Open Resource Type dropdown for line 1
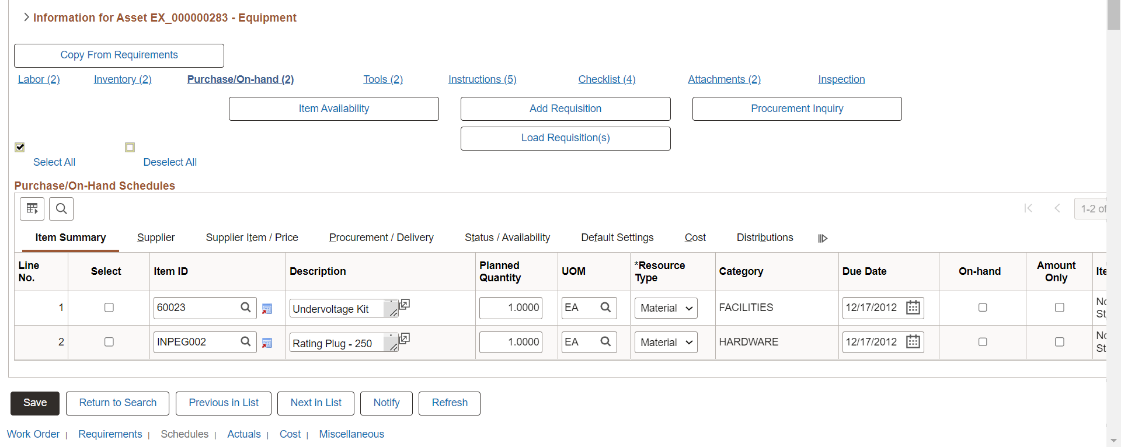This screenshot has width=1121, height=447. pos(666,308)
